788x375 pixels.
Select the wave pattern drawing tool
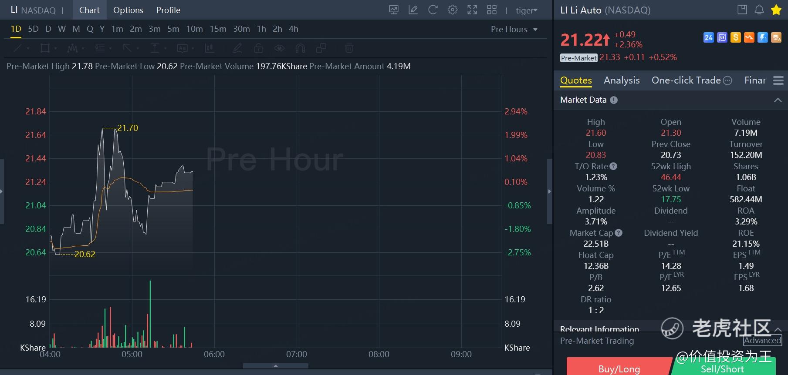(x=72, y=48)
